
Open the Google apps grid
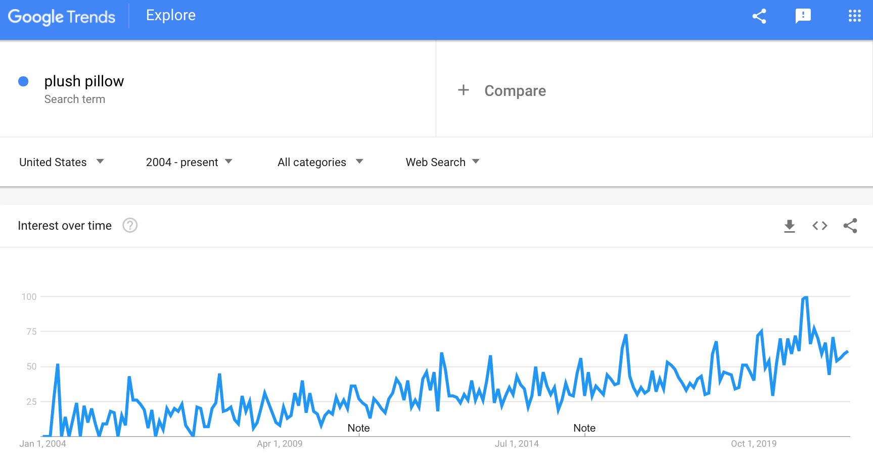(x=855, y=16)
